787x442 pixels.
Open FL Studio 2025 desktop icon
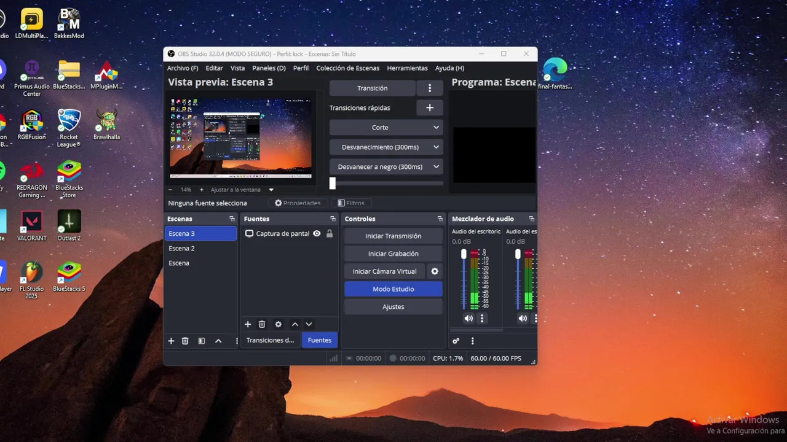[x=31, y=281]
